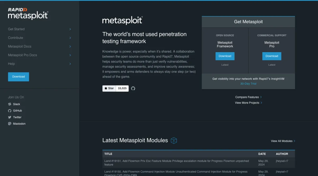The image size is (318, 176).
Task: Click the main metasploit logo heading
Action: coord(122,21)
